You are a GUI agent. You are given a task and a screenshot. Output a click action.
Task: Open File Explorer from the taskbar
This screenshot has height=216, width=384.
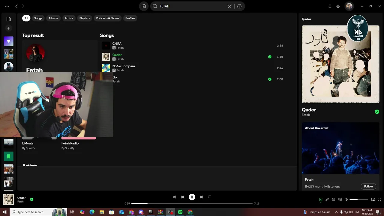[102, 212]
